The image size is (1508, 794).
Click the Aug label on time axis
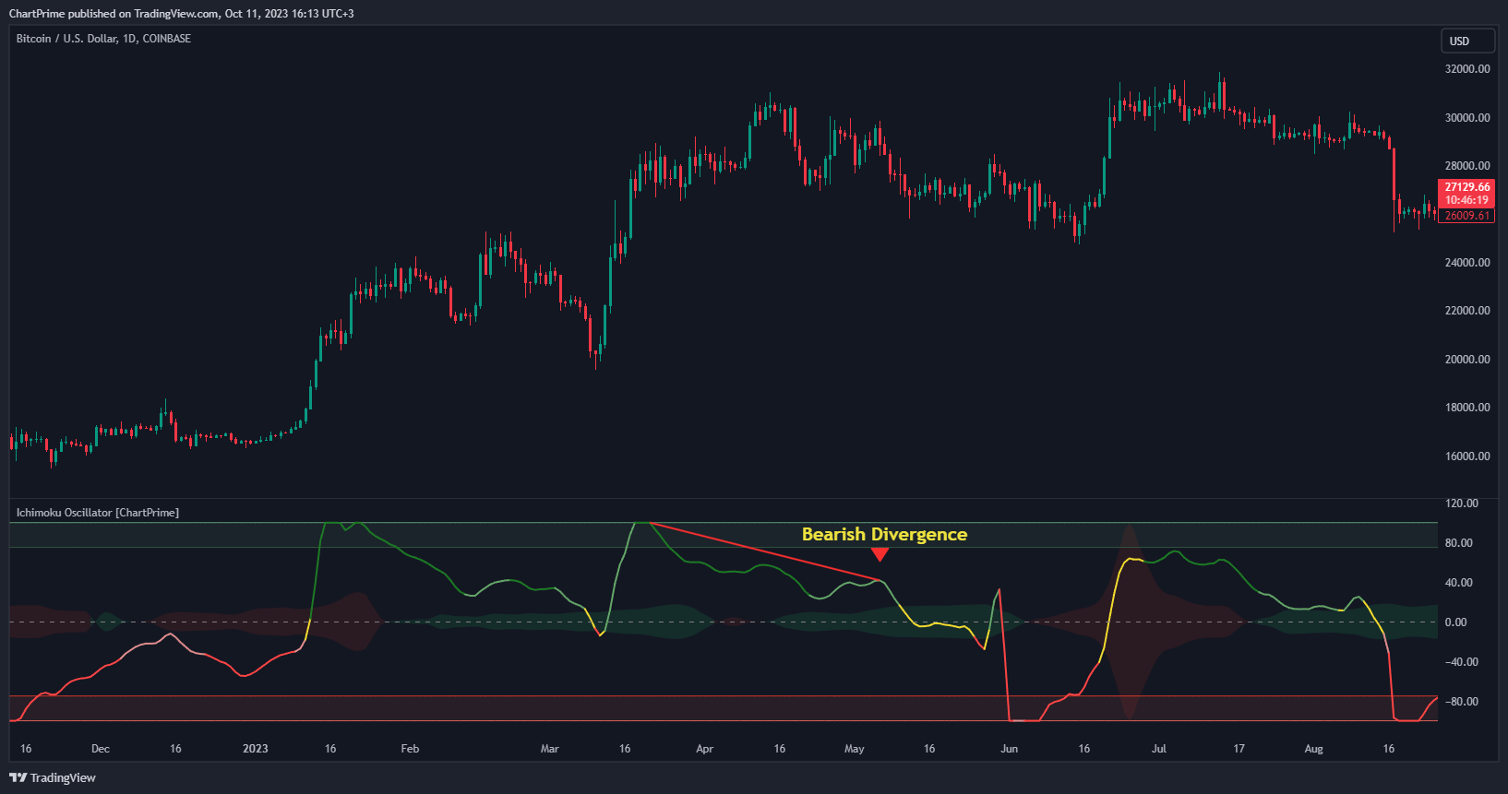[1314, 749]
